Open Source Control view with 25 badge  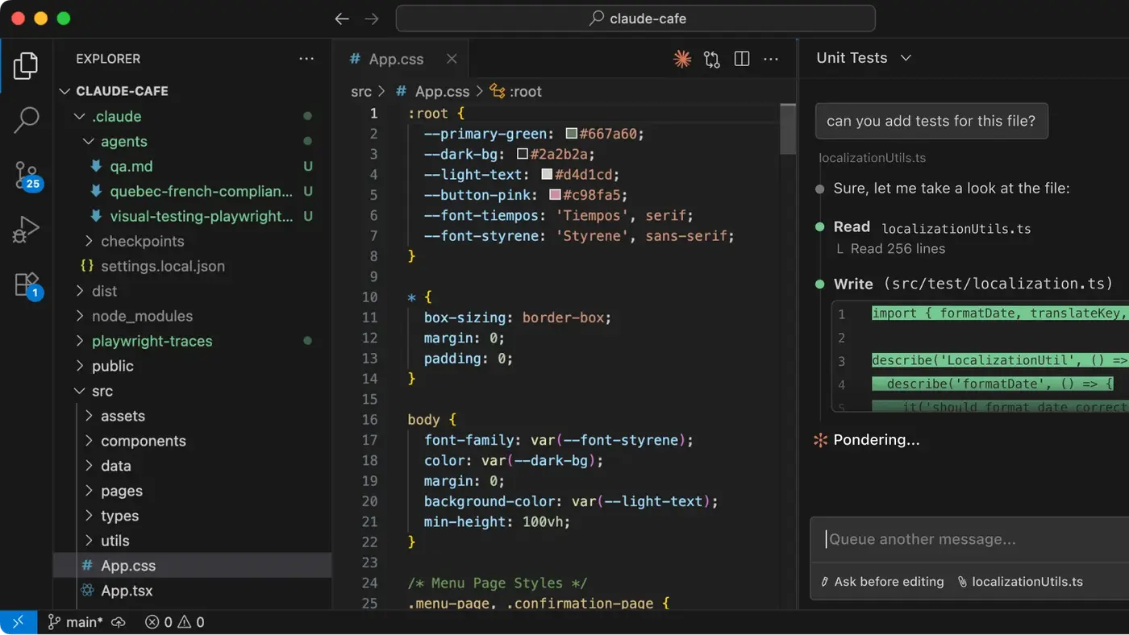coord(26,175)
